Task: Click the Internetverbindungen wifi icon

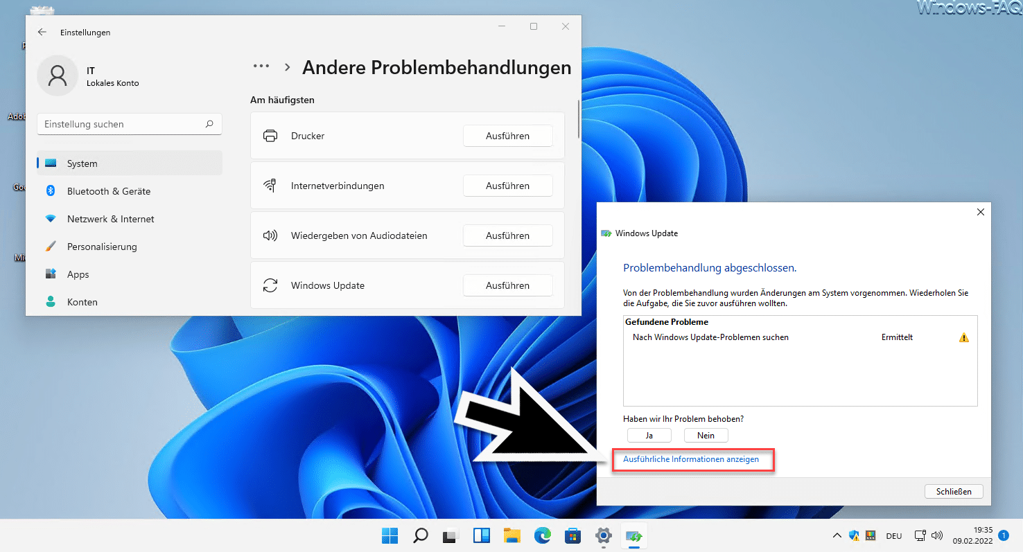Action: tap(270, 186)
